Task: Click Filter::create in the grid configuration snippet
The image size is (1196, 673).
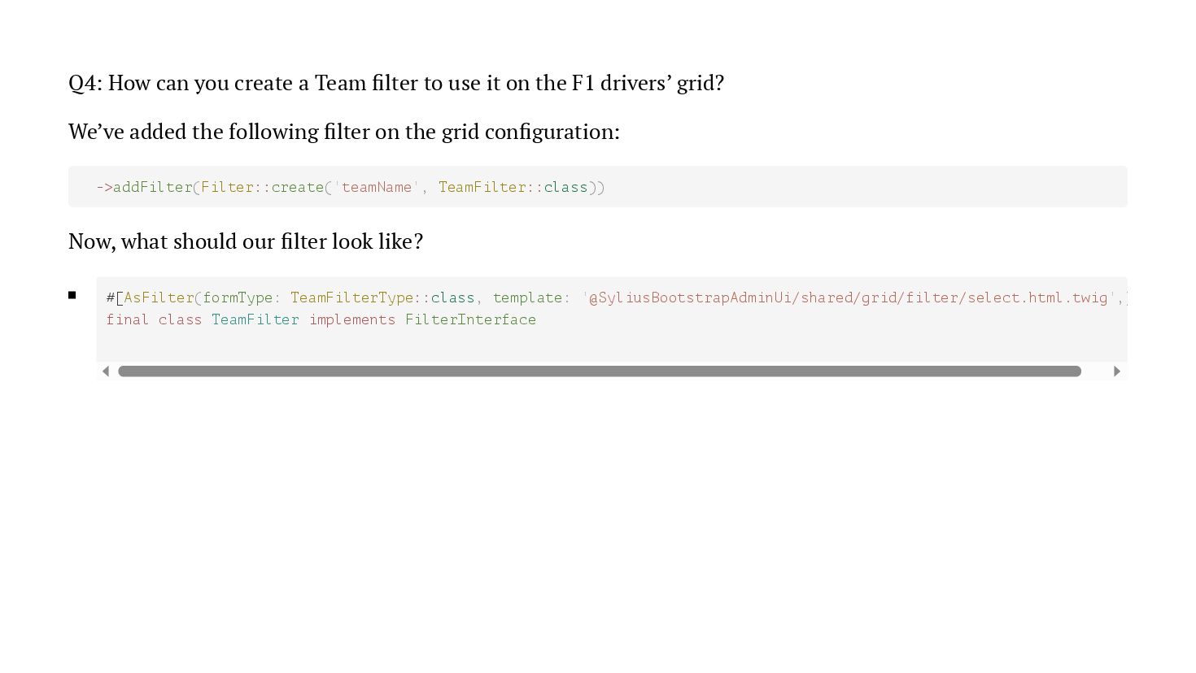Action: click(x=262, y=187)
